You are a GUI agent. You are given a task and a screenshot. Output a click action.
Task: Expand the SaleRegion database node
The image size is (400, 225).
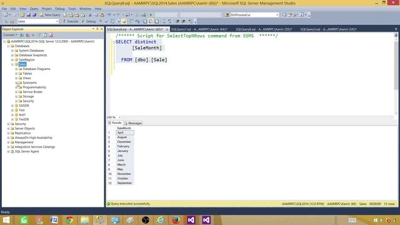12,60
